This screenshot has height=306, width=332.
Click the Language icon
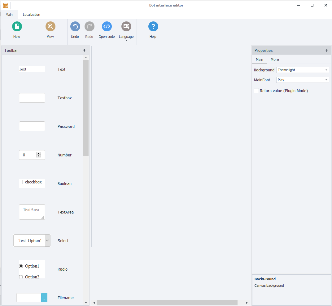(126, 26)
